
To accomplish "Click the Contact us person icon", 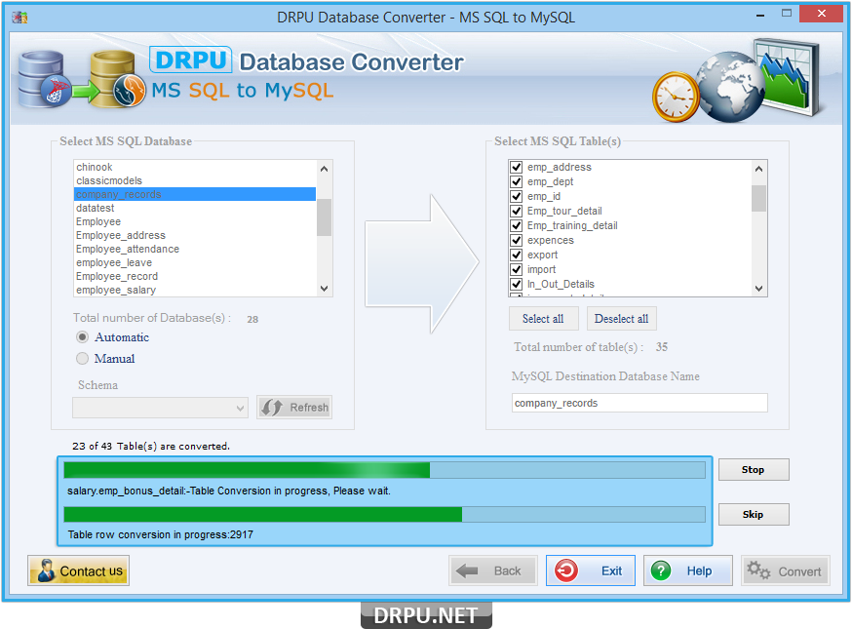I will pos(46,570).
